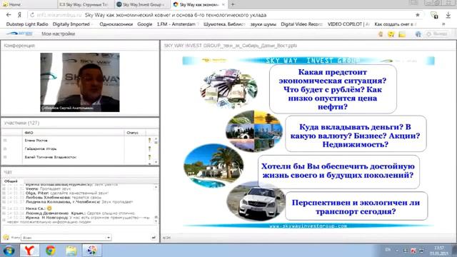Click the 'ФИО' column header
The image size is (457, 257).
coord(74,133)
